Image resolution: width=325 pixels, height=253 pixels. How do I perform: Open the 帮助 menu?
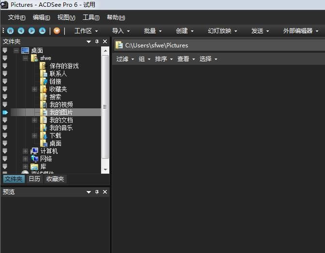(116, 17)
